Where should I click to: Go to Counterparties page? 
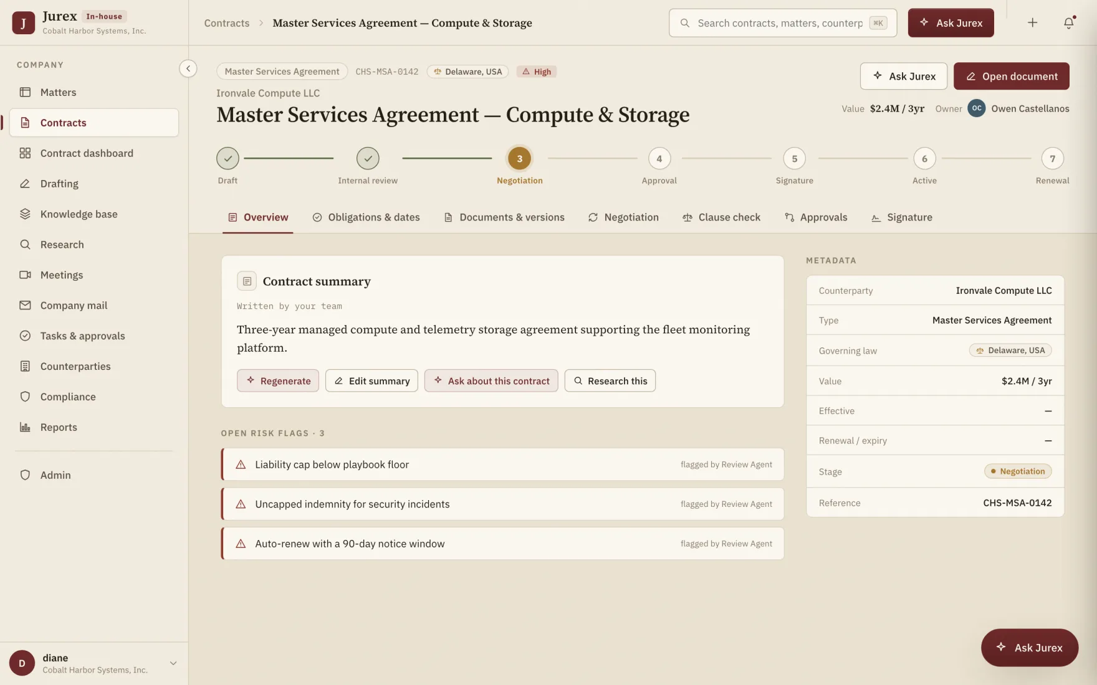coord(94,367)
